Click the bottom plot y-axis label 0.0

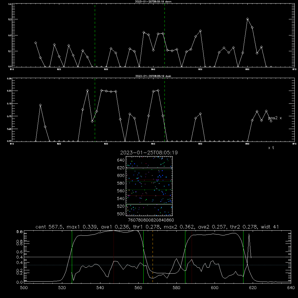(19, 283)
